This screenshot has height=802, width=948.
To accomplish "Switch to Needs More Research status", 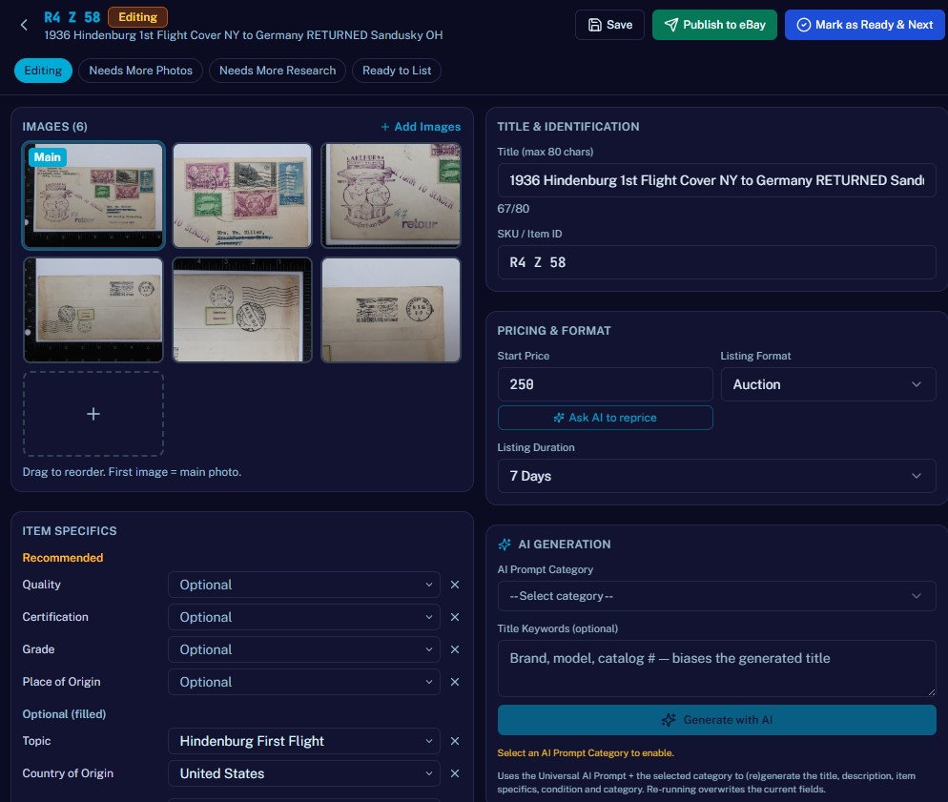I will 277,71.
